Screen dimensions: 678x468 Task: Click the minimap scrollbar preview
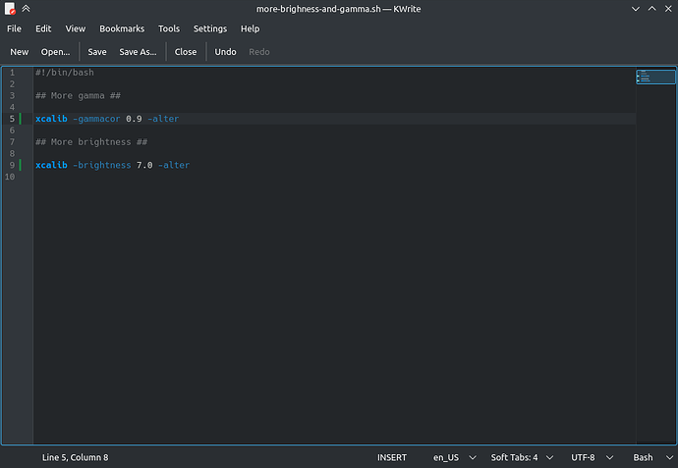pyautogui.click(x=655, y=77)
